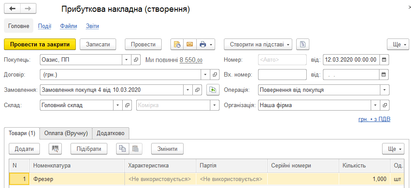This screenshot has height=188, width=411.
Task: Open the Покупець field's open-form icon
Action: pyautogui.click(x=136, y=60)
